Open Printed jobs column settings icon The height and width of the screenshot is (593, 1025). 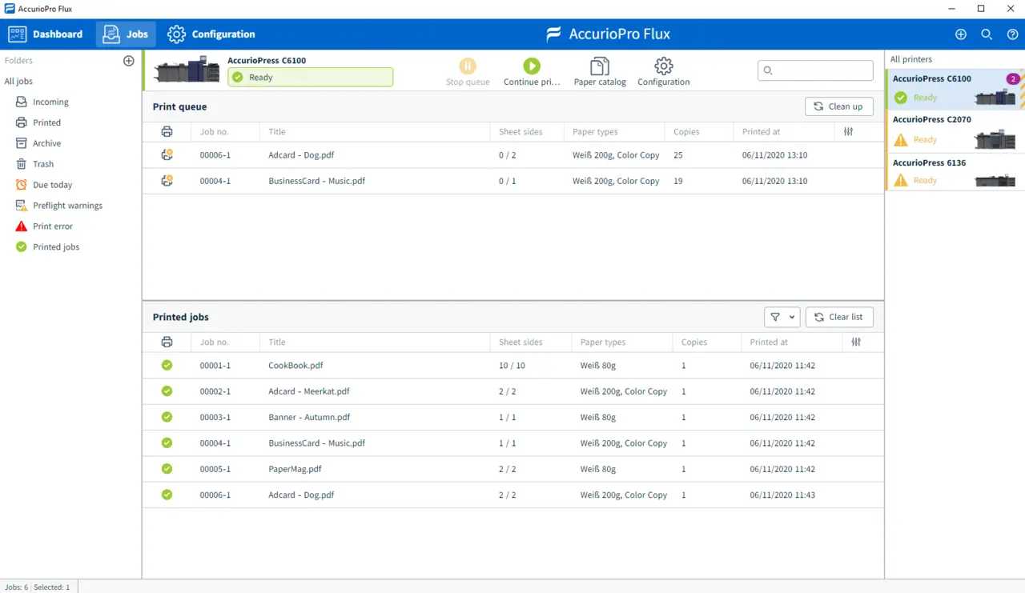pos(856,343)
